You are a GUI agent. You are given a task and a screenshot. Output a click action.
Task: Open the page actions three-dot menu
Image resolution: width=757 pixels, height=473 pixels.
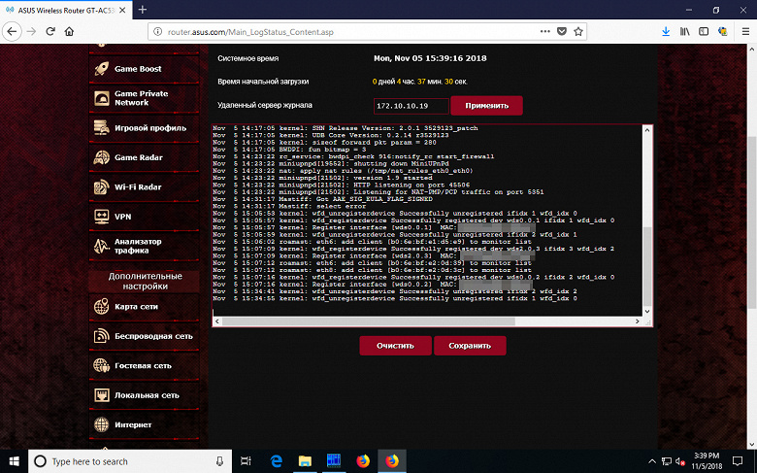pyautogui.click(x=545, y=31)
